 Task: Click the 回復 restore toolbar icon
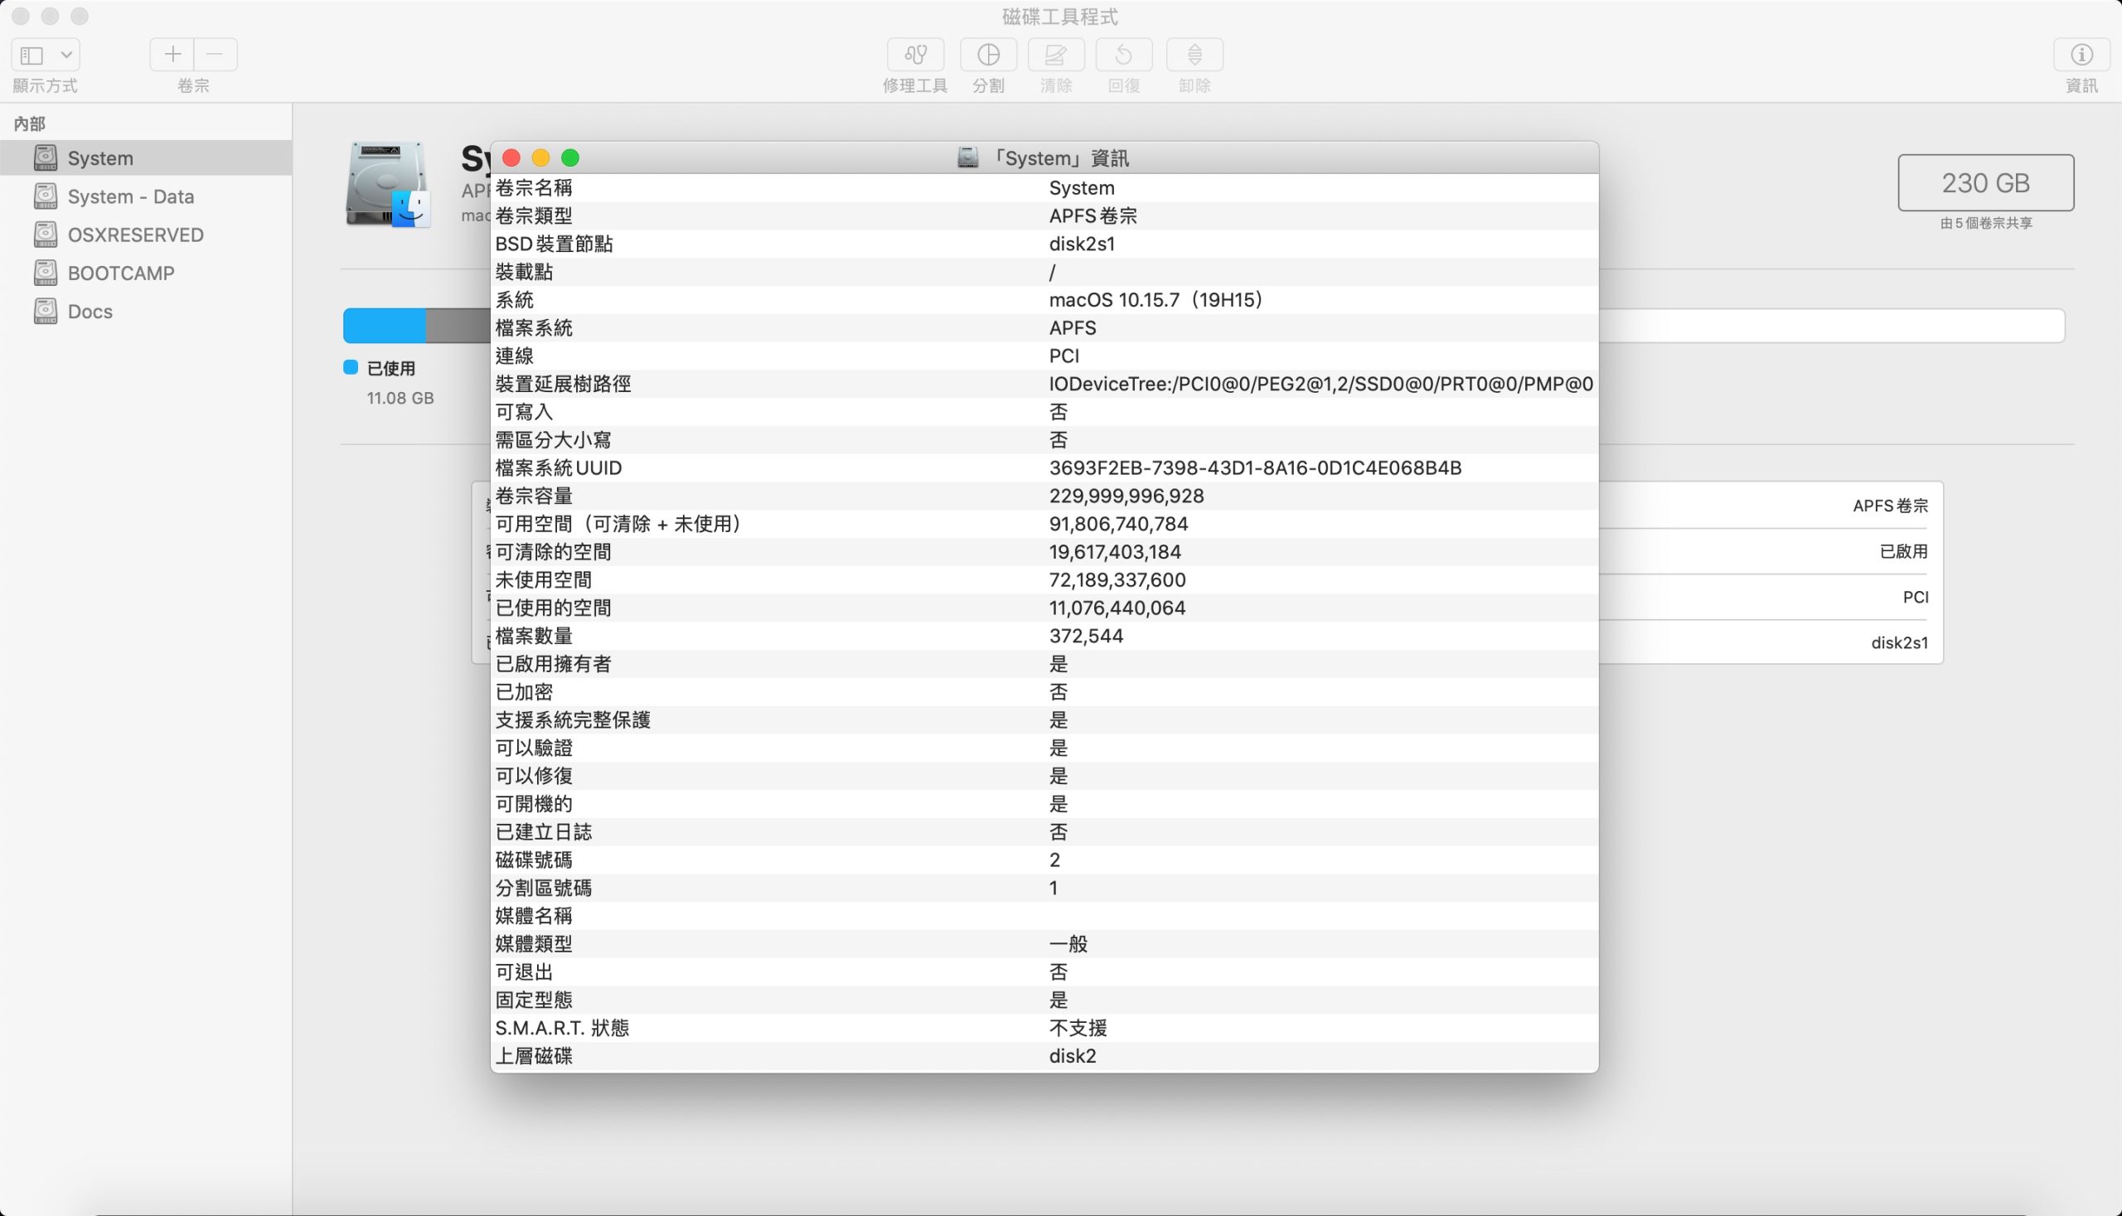click(1124, 54)
